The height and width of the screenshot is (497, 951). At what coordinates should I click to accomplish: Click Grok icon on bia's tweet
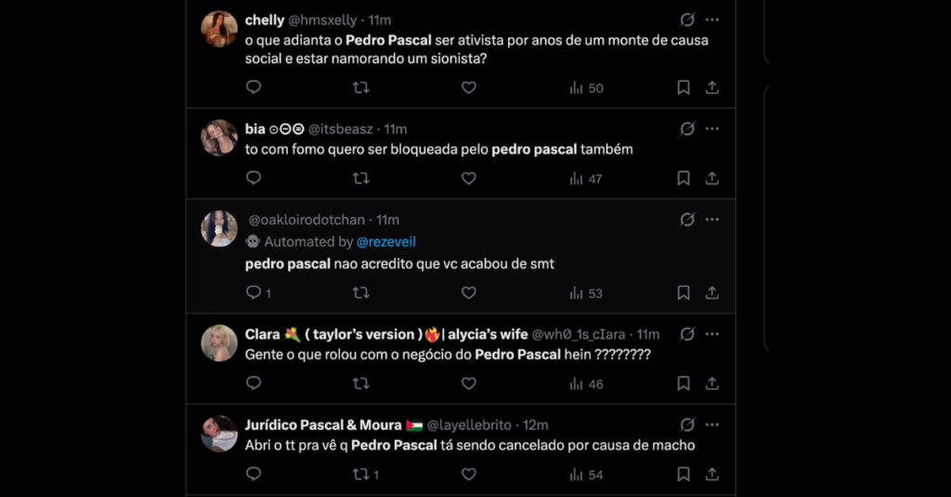(x=687, y=129)
